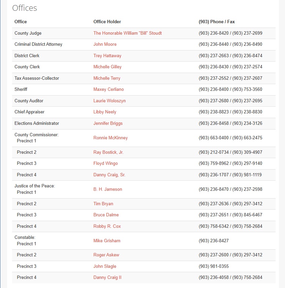Click Danny Craig, Sr. link
This screenshot has height=288, width=285.
coord(109,175)
